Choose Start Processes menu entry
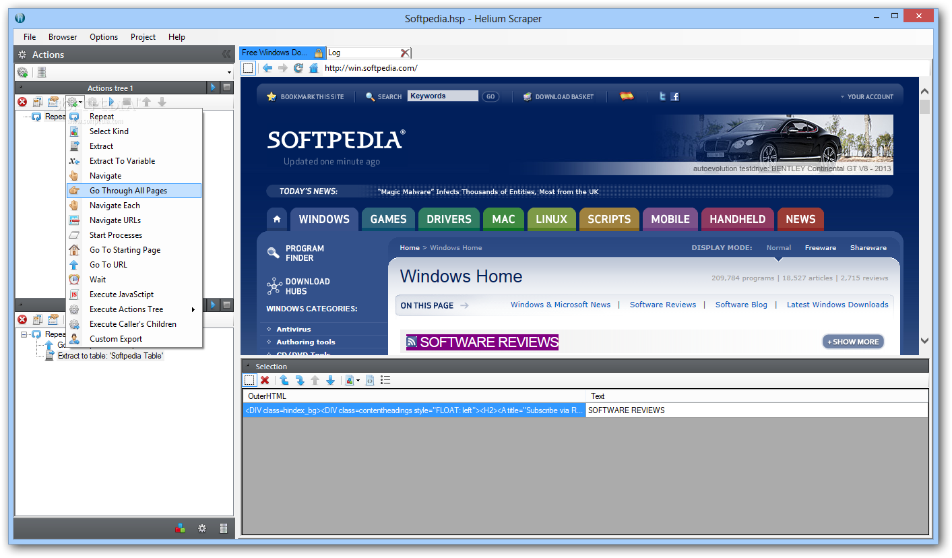 click(x=134, y=235)
